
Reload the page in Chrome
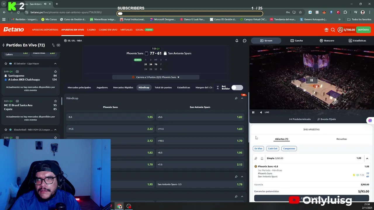(x=18, y=12)
